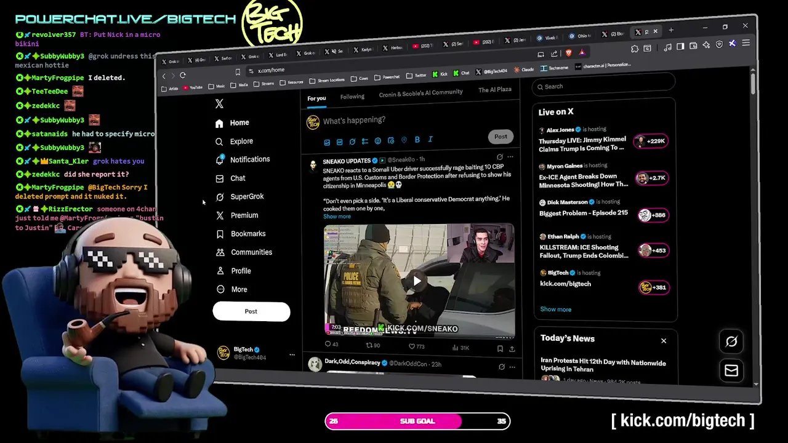Open a new browser tab
The image size is (788, 443).
pos(671,30)
